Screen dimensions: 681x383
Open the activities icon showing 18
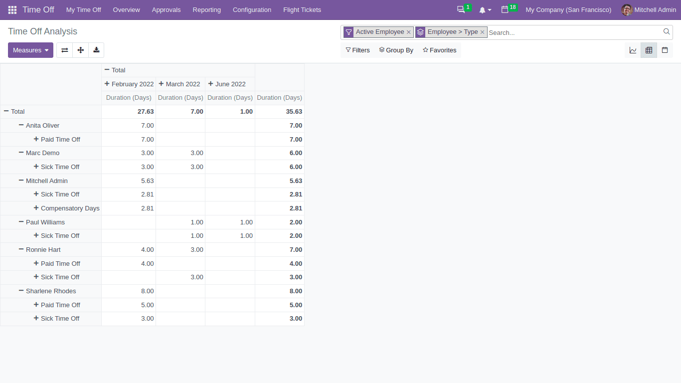(506, 9)
